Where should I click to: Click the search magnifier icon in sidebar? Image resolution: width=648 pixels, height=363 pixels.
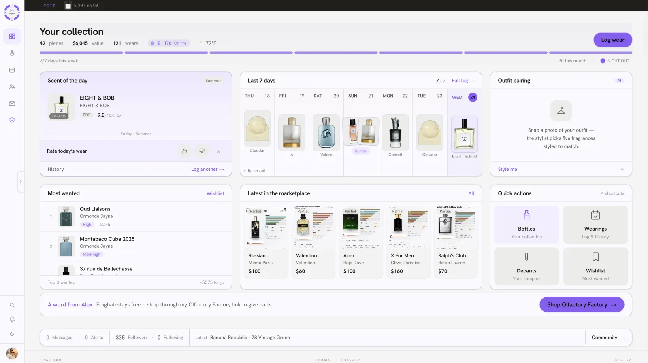(12, 305)
